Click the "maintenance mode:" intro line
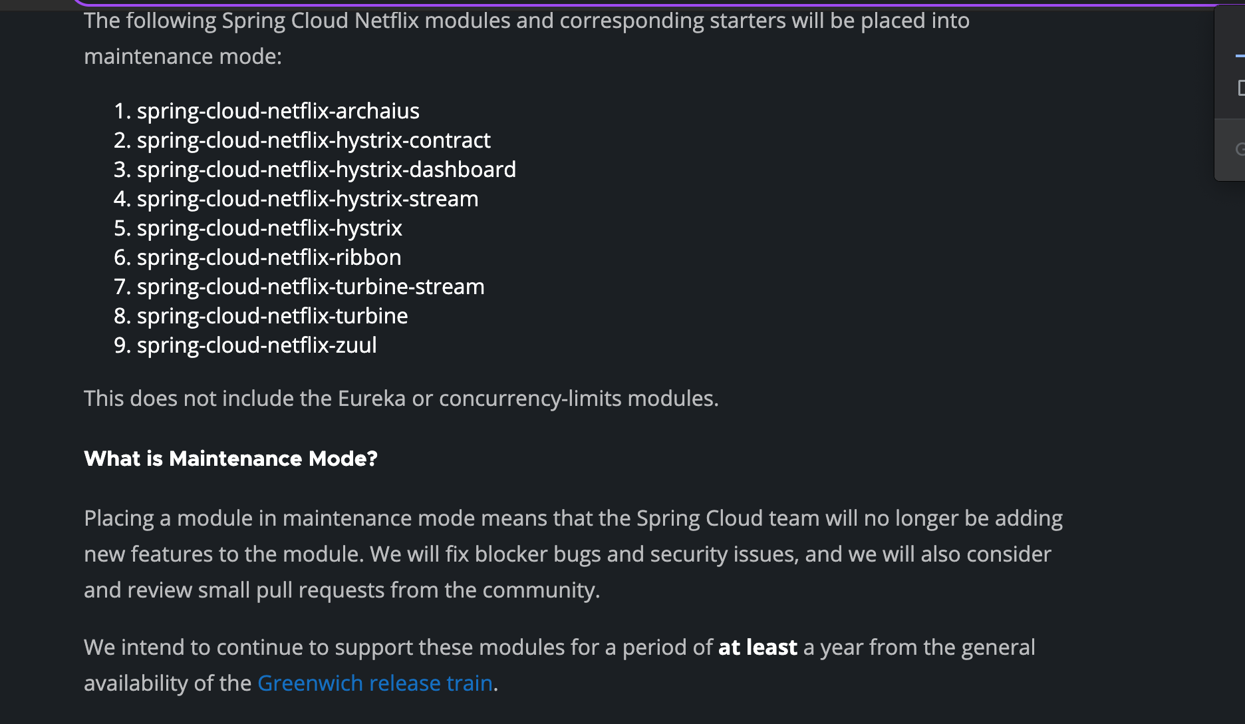The image size is (1245, 724). [x=183, y=57]
